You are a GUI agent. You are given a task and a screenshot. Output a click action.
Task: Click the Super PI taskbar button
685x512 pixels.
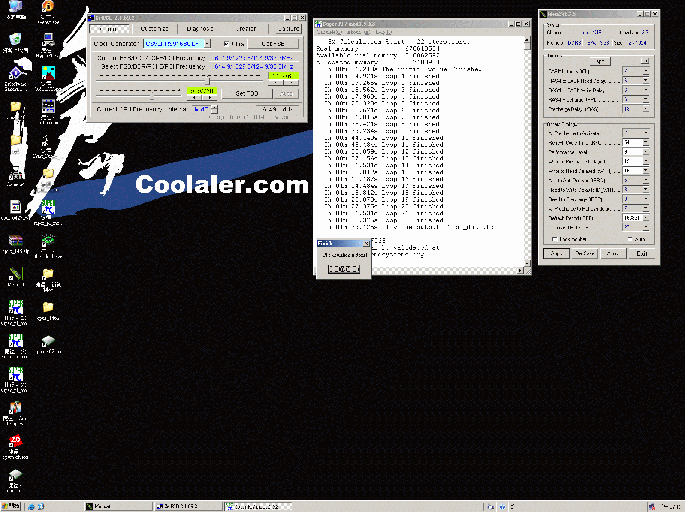coord(259,506)
